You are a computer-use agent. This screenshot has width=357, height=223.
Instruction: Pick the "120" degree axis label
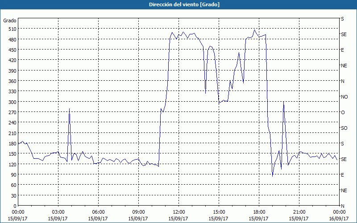[x=12, y=164]
